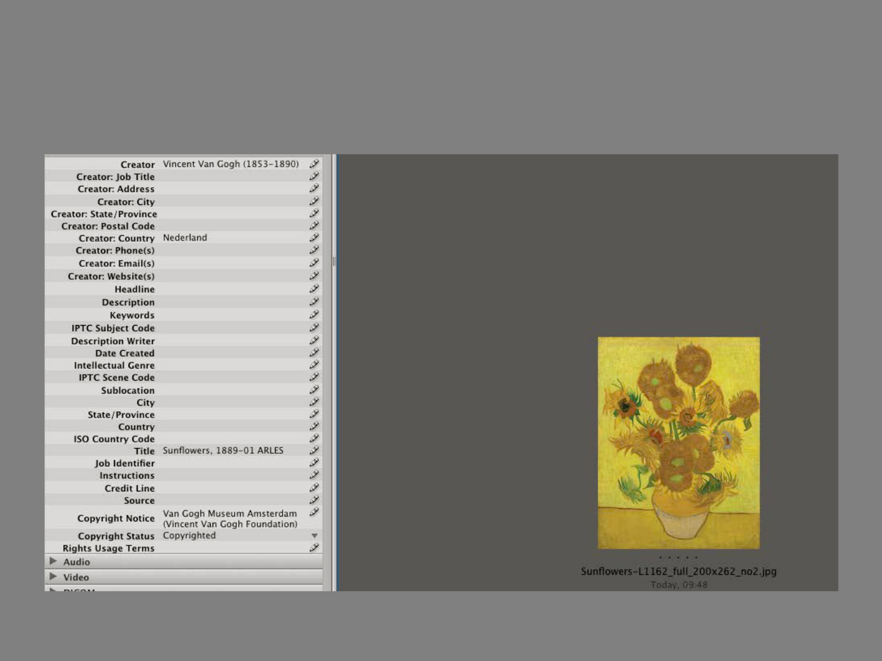Select the pencil icon for Description Writer
This screenshot has height=661, width=882.
(x=314, y=340)
